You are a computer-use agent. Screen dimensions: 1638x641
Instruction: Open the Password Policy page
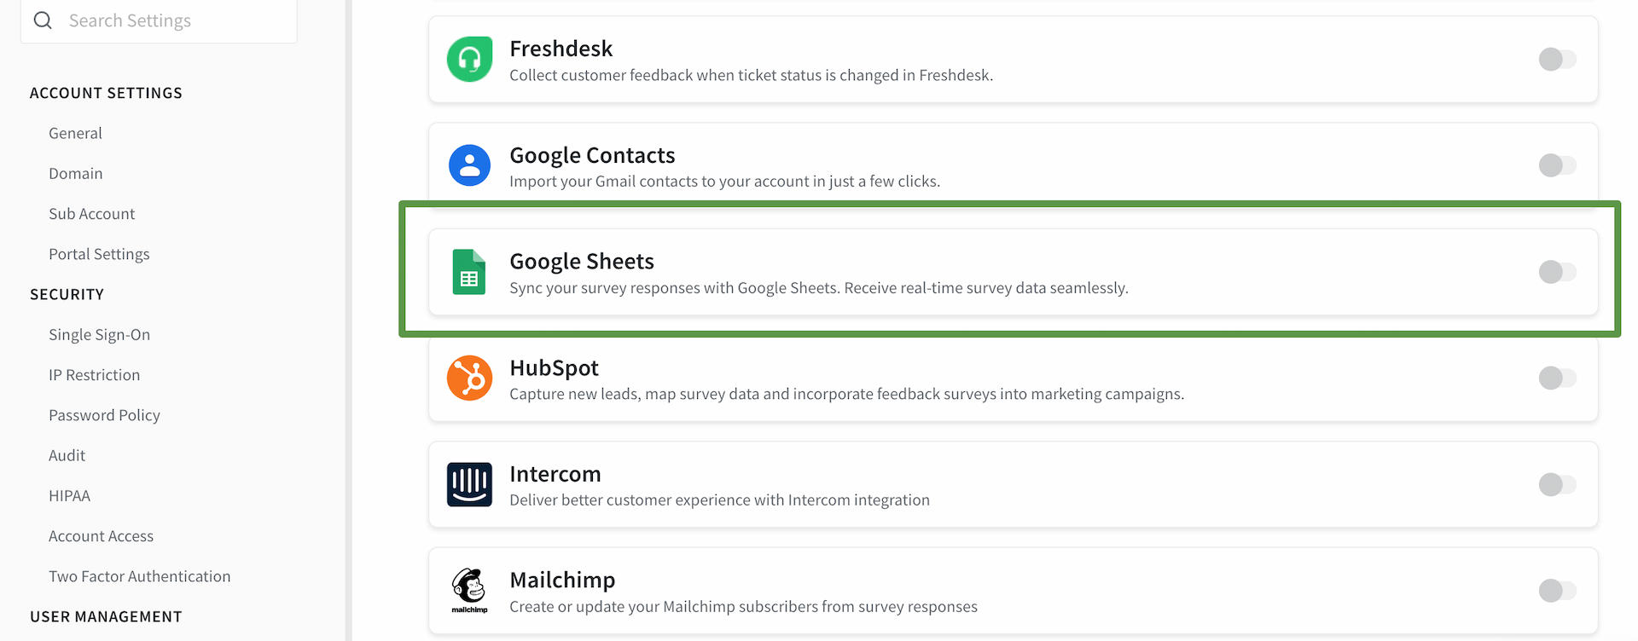coord(104,415)
